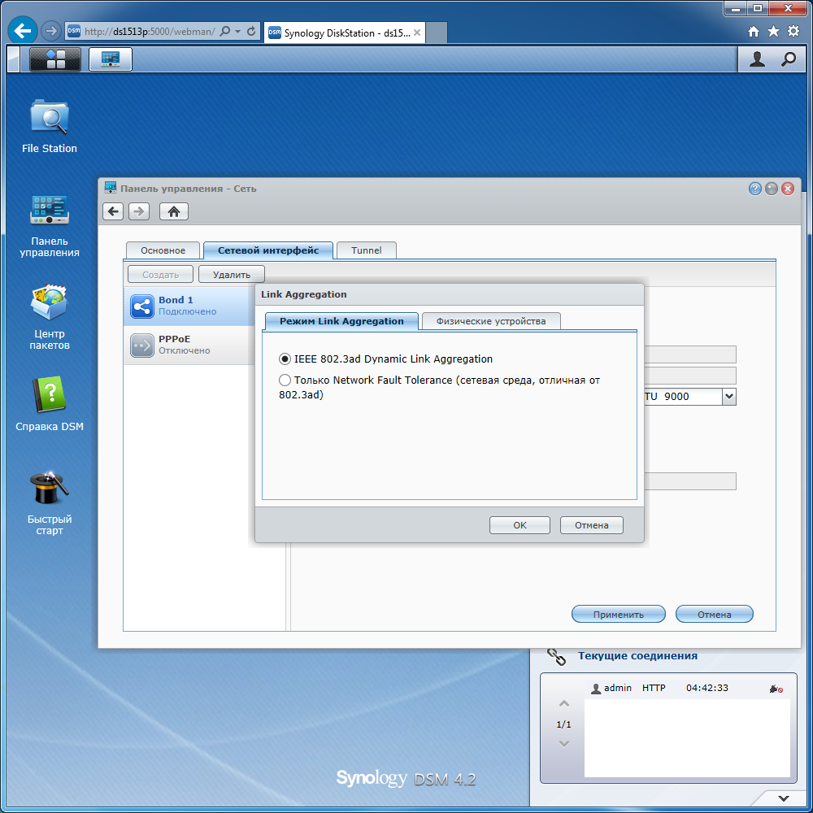Show next connection page with down arrow
Image resolution: width=813 pixels, height=813 pixels.
(x=564, y=744)
